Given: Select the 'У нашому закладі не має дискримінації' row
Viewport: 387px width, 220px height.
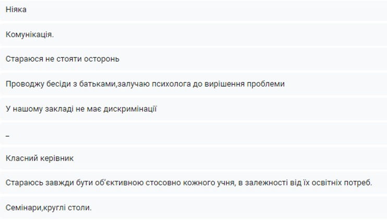Looking at the screenshot, I should coord(194,109).
